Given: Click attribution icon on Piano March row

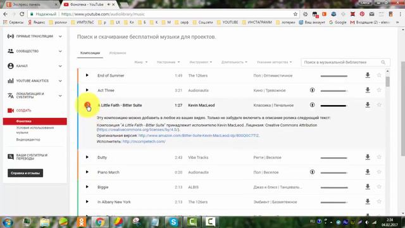Looking at the screenshot, I should (x=312, y=172).
